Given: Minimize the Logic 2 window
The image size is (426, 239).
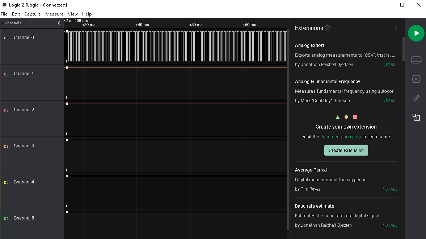Looking at the screenshot, I should [386, 5].
